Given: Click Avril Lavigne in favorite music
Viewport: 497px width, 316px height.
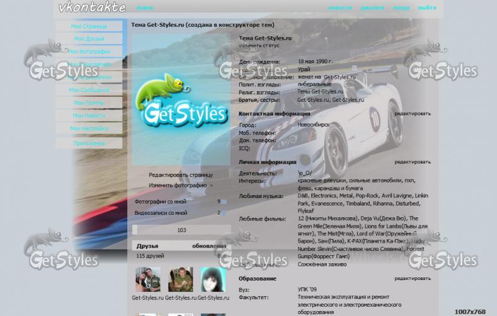Looking at the screenshot, I should coord(396,196).
